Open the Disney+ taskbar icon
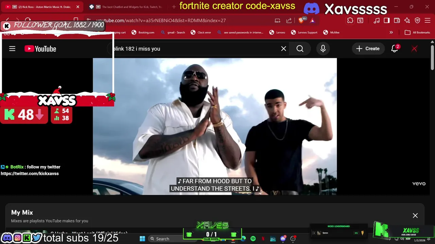 pos(273,239)
